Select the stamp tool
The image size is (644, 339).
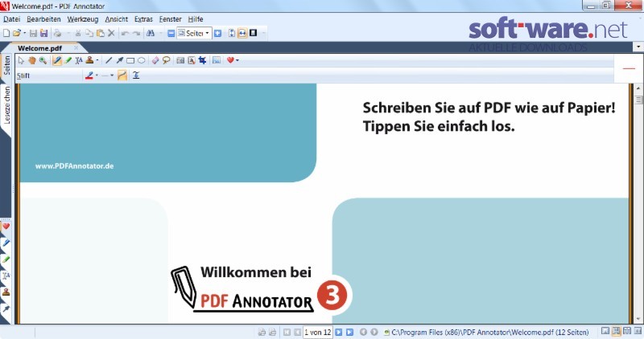point(89,61)
